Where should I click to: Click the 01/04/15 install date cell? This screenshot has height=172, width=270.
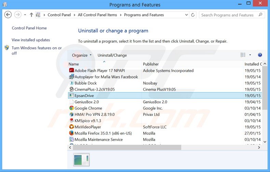pyautogui.click(x=253, y=114)
